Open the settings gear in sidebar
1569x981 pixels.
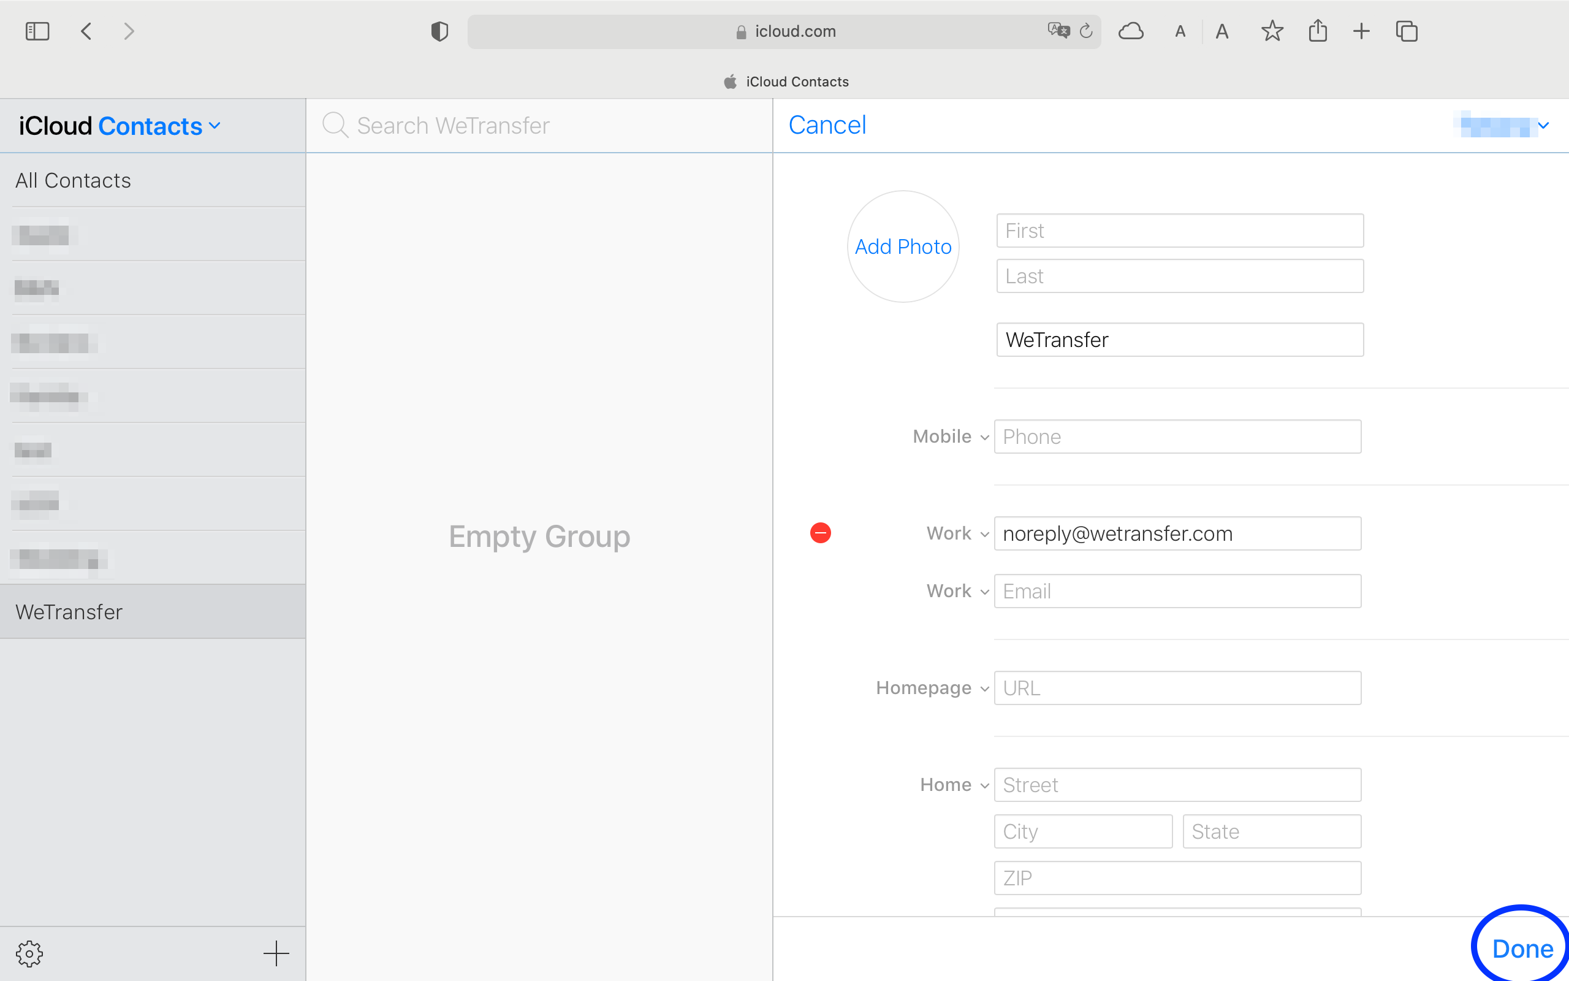pyautogui.click(x=29, y=953)
